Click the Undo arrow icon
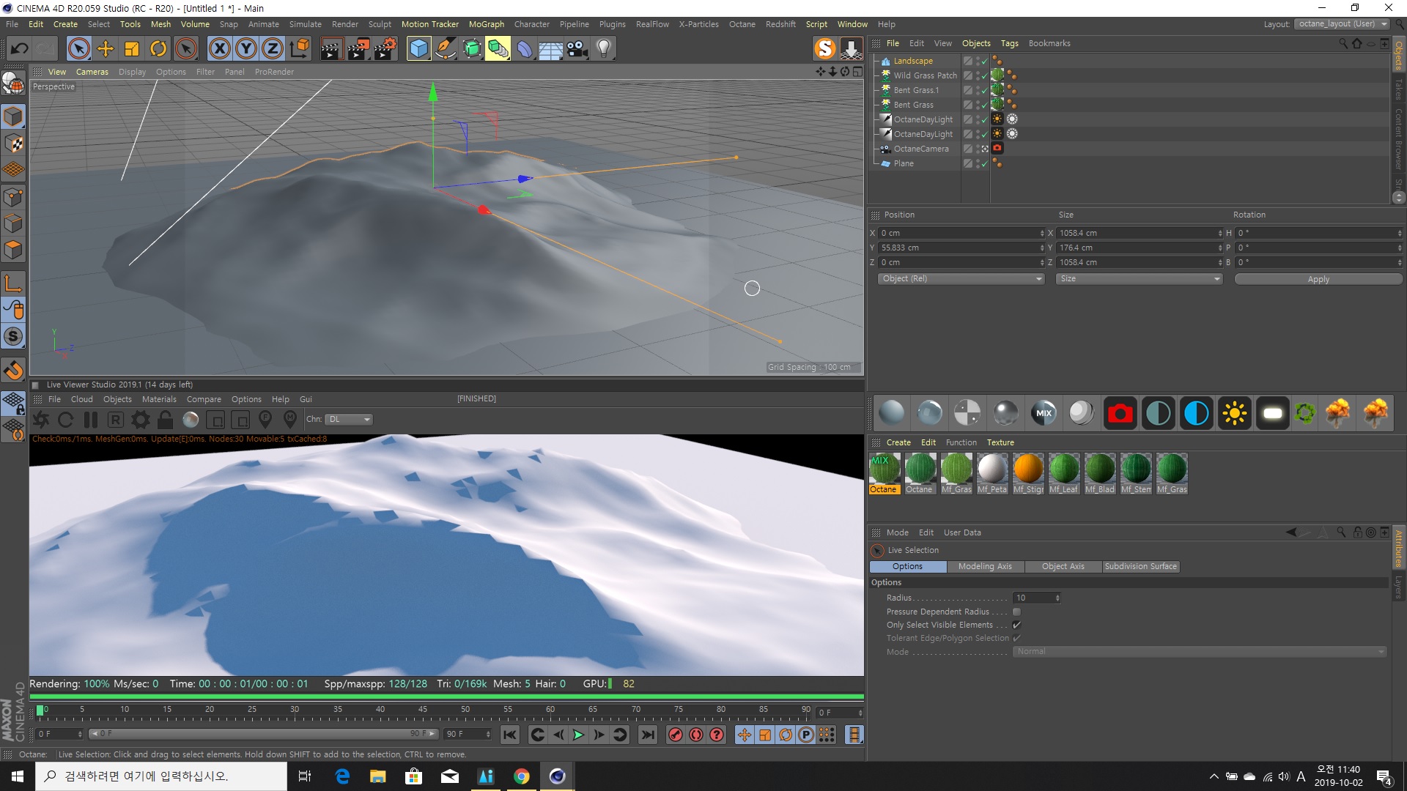The image size is (1407, 791). pos(20,49)
